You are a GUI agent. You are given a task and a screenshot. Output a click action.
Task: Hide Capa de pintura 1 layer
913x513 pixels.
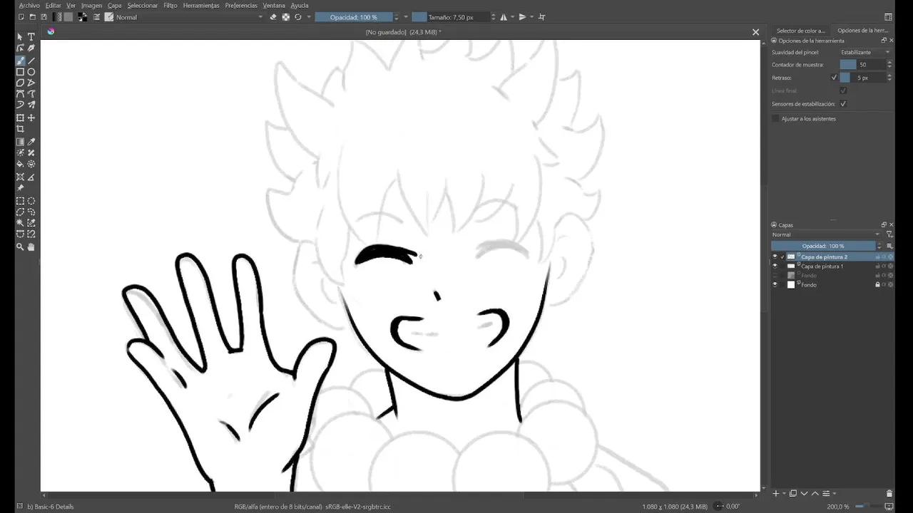[775, 266]
